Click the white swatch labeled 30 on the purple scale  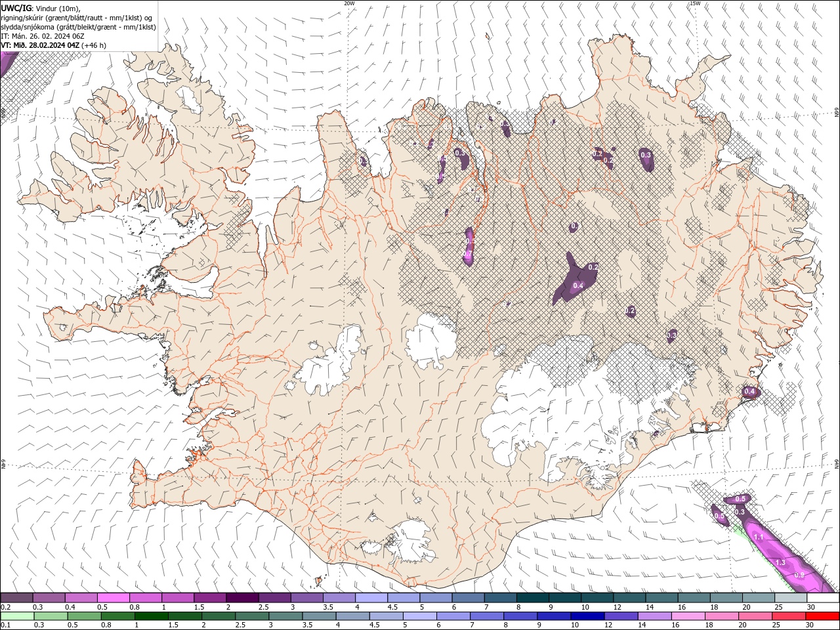pos(823,598)
